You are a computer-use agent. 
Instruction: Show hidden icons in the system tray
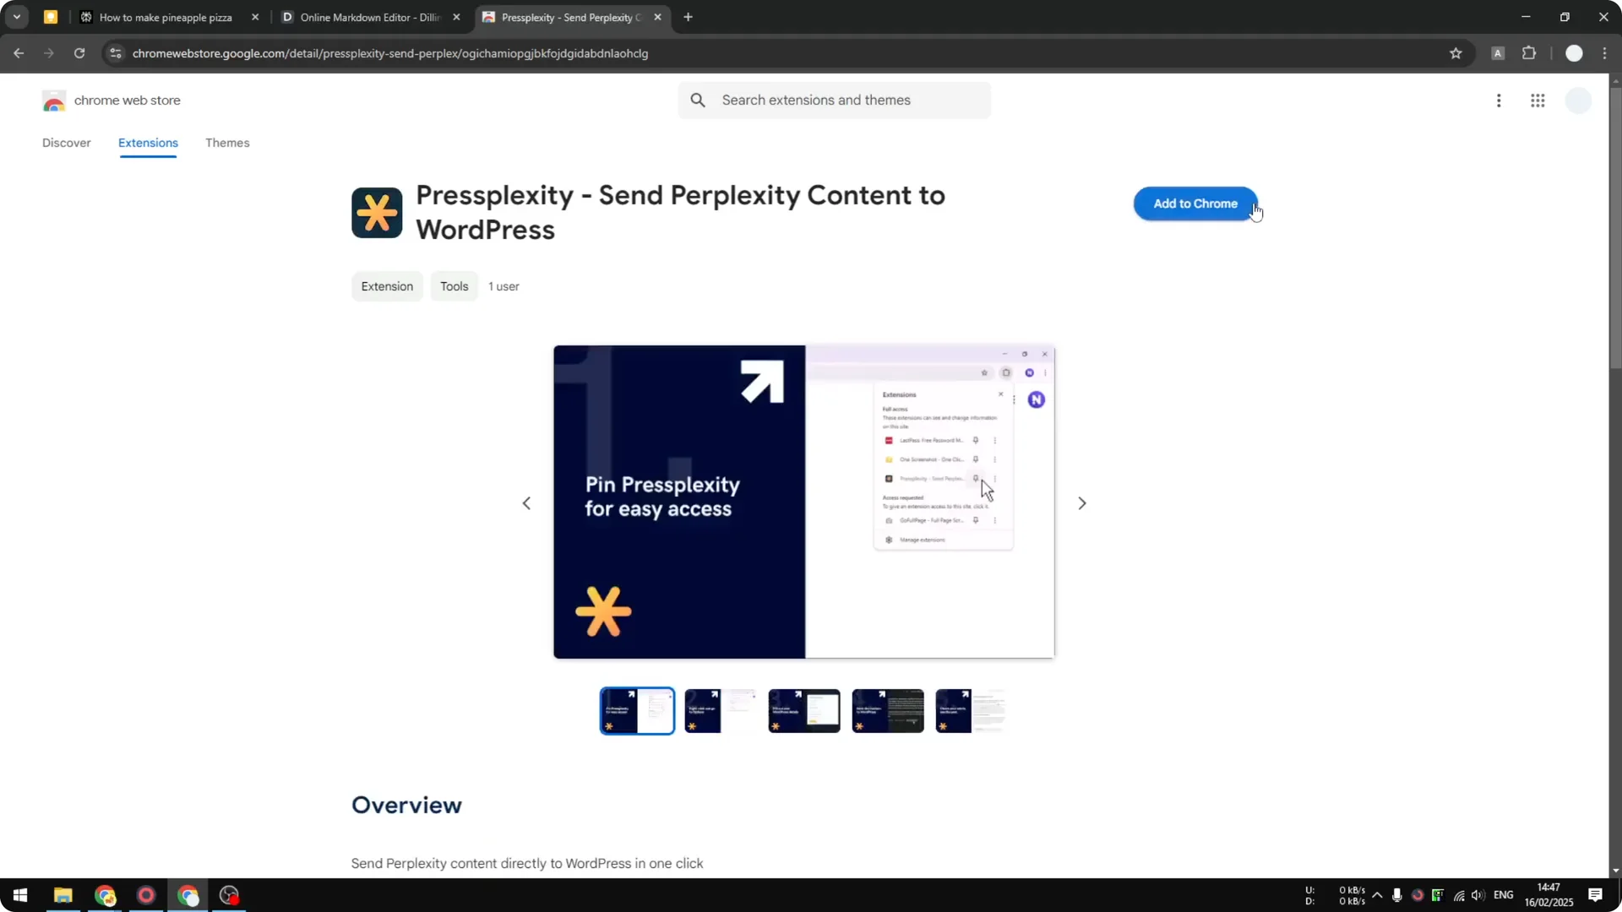pyautogui.click(x=1377, y=895)
